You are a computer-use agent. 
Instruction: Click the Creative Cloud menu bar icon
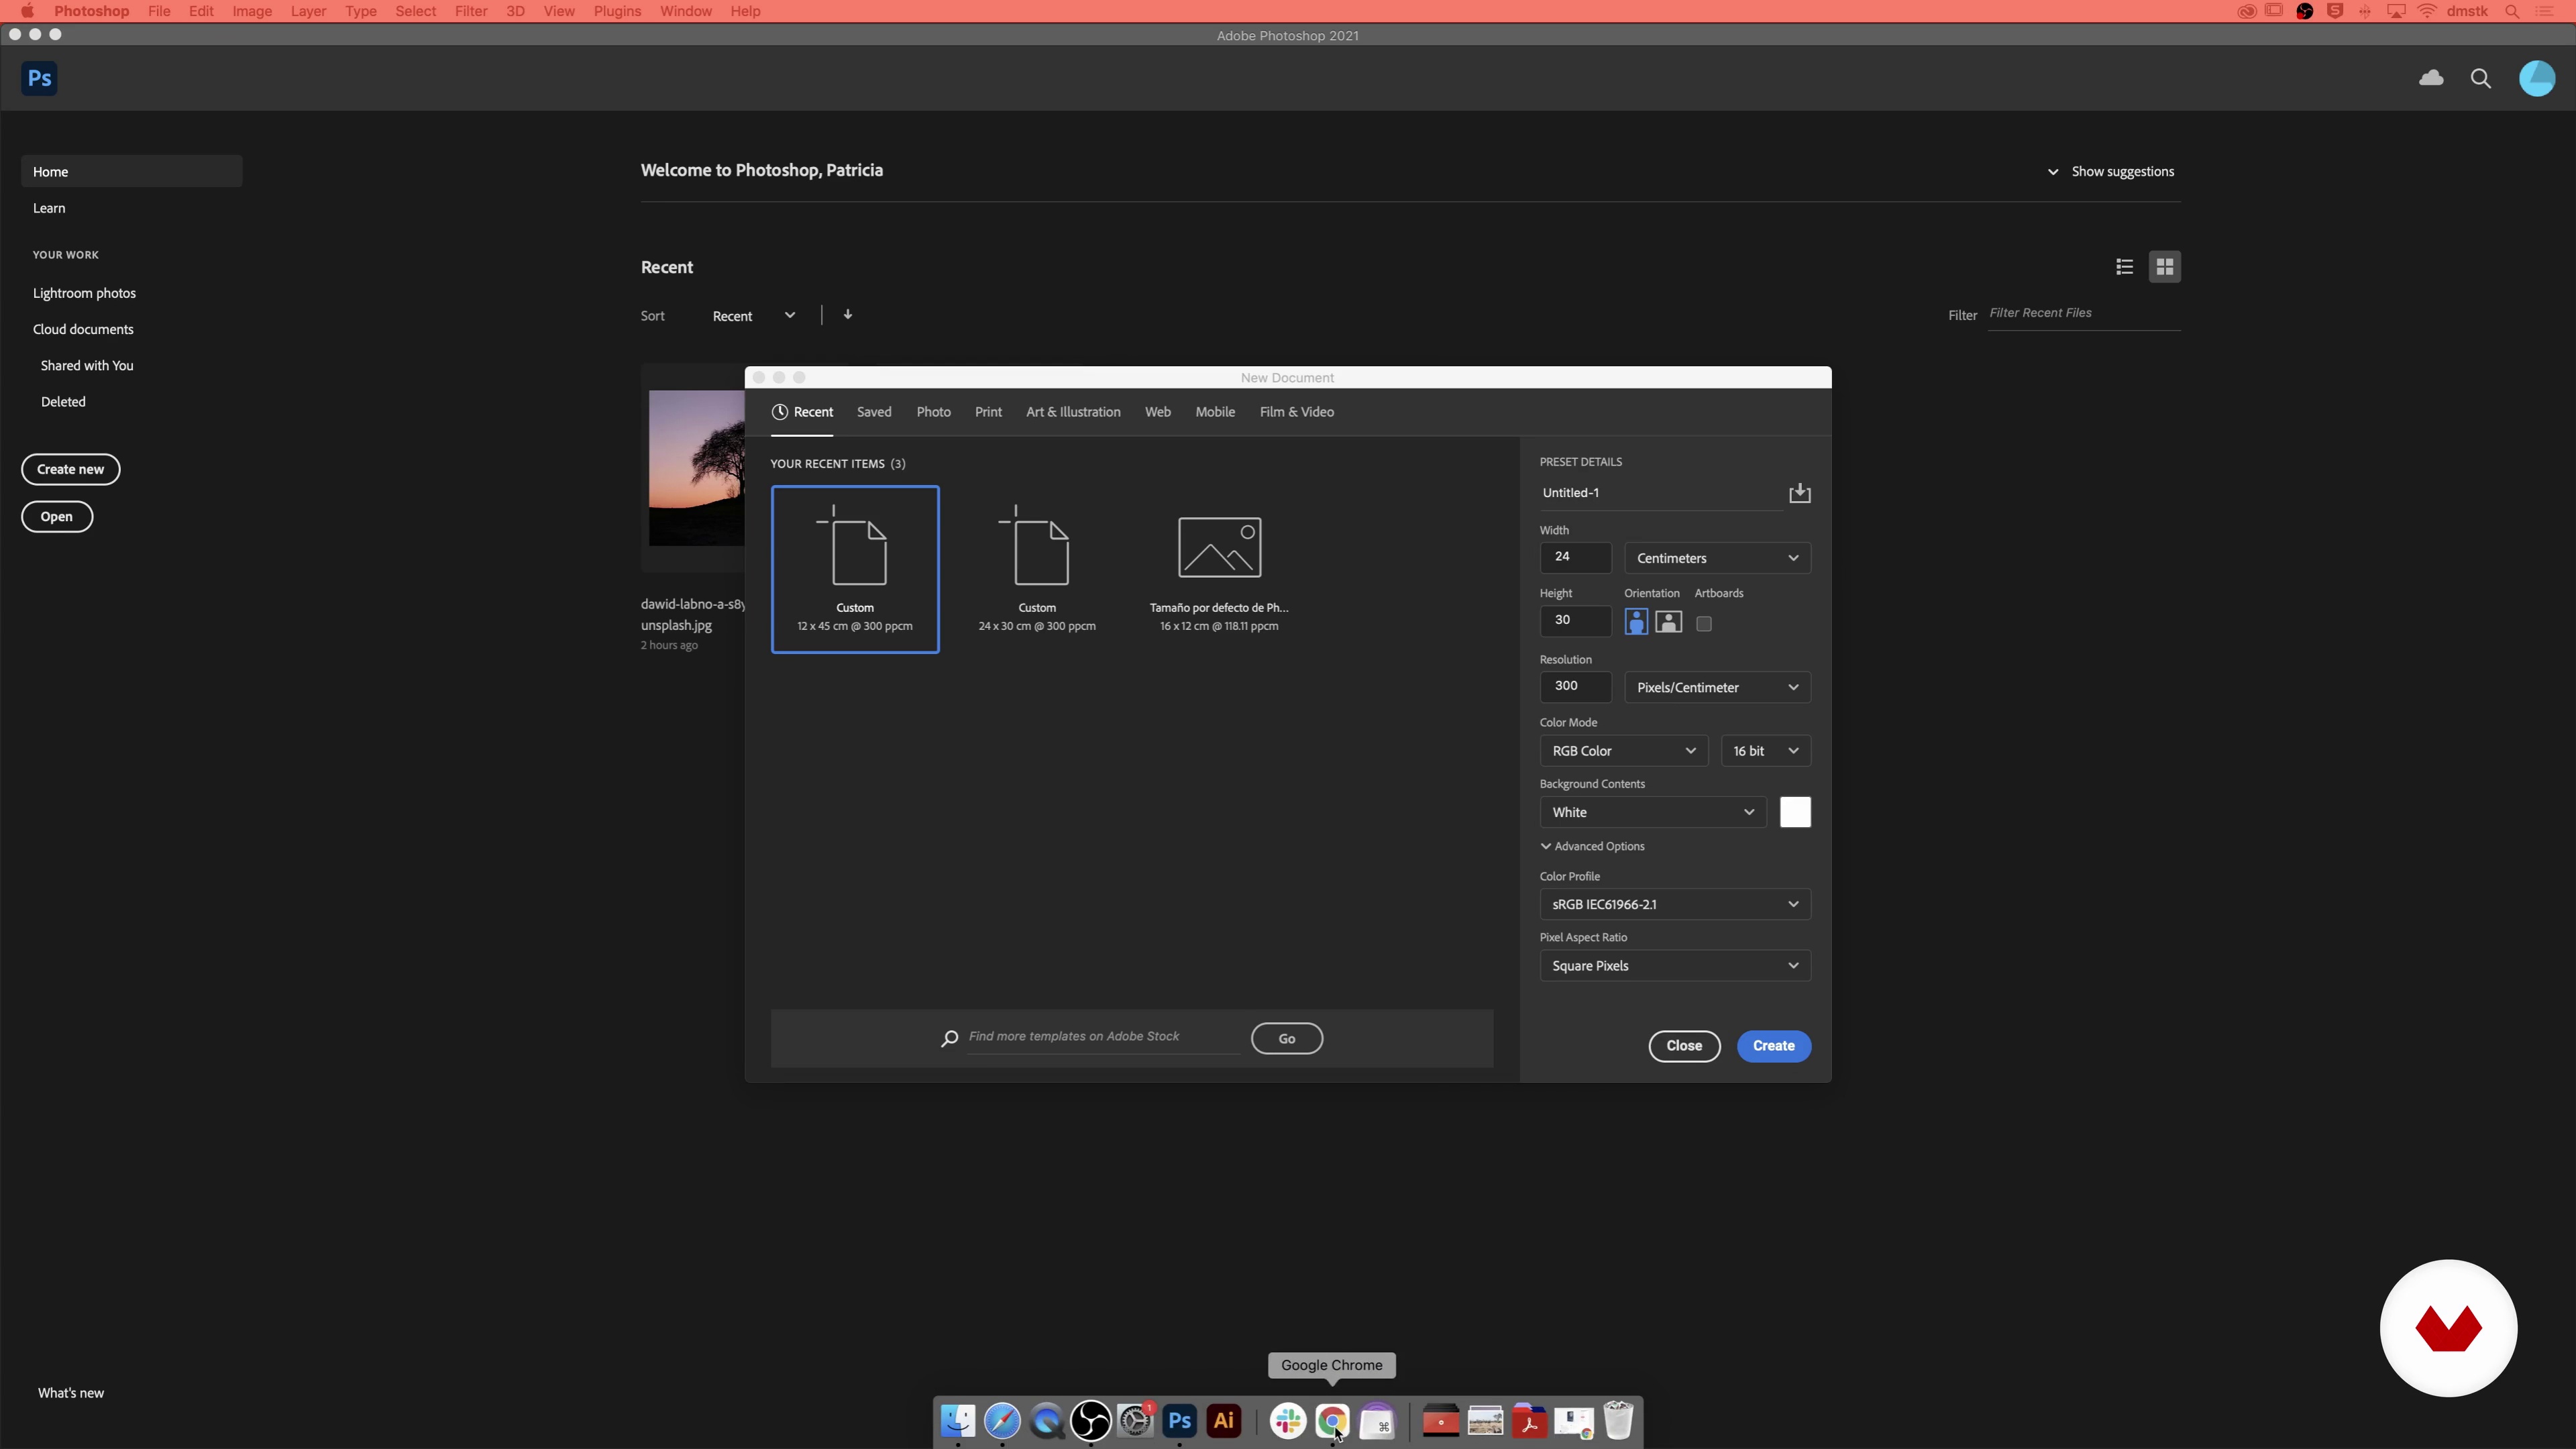(2246, 11)
